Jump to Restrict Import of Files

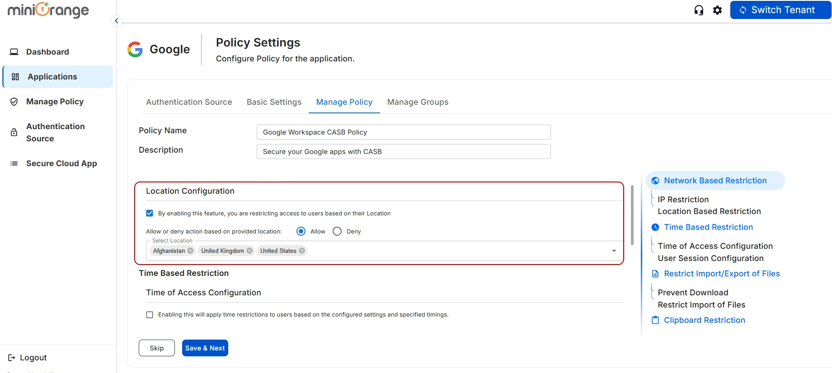click(701, 305)
